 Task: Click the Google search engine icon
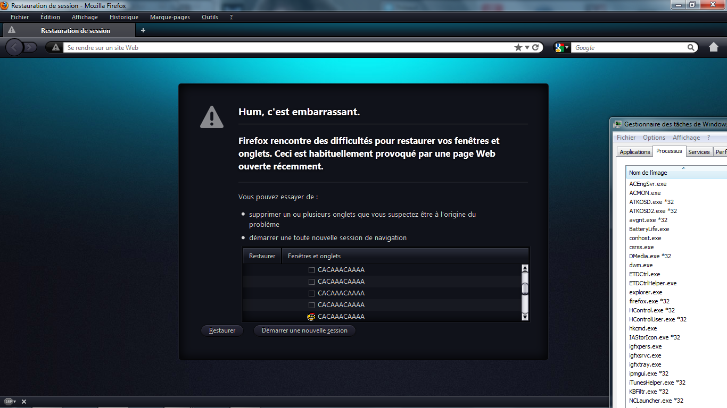[x=559, y=47]
